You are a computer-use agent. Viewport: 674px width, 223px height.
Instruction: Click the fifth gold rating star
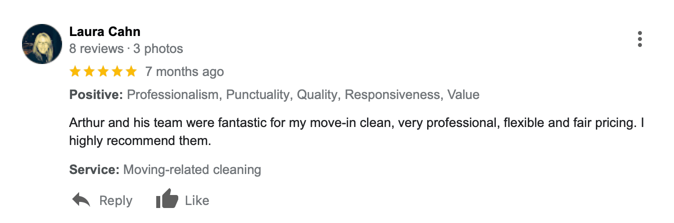pyautogui.click(x=131, y=71)
